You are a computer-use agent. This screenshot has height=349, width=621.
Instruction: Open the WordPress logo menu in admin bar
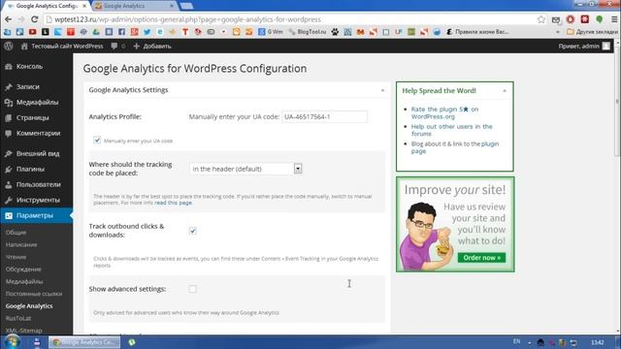[x=9, y=47]
